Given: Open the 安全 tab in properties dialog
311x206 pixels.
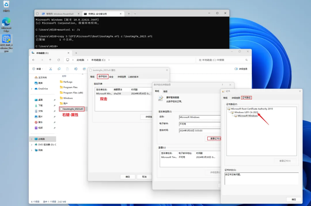Looking at the screenshot, I should (x=111, y=77).
